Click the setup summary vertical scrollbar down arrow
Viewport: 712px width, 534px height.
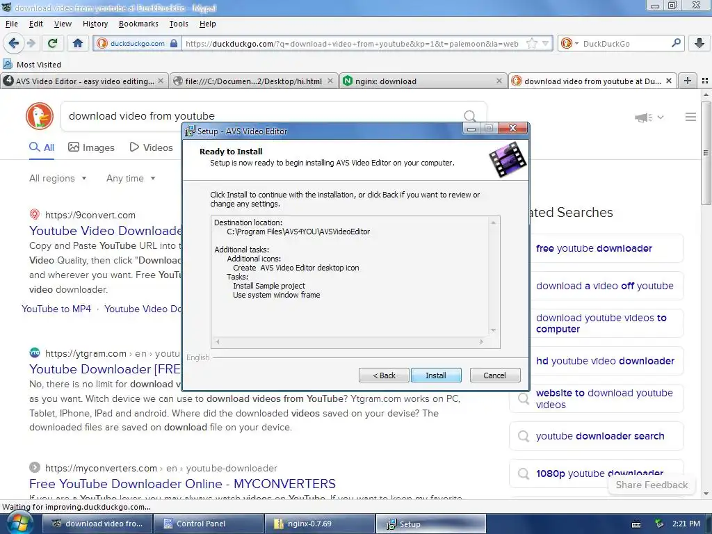coord(493,330)
